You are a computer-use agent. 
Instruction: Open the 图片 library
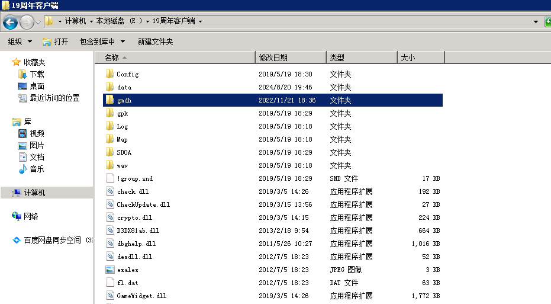[x=37, y=145]
